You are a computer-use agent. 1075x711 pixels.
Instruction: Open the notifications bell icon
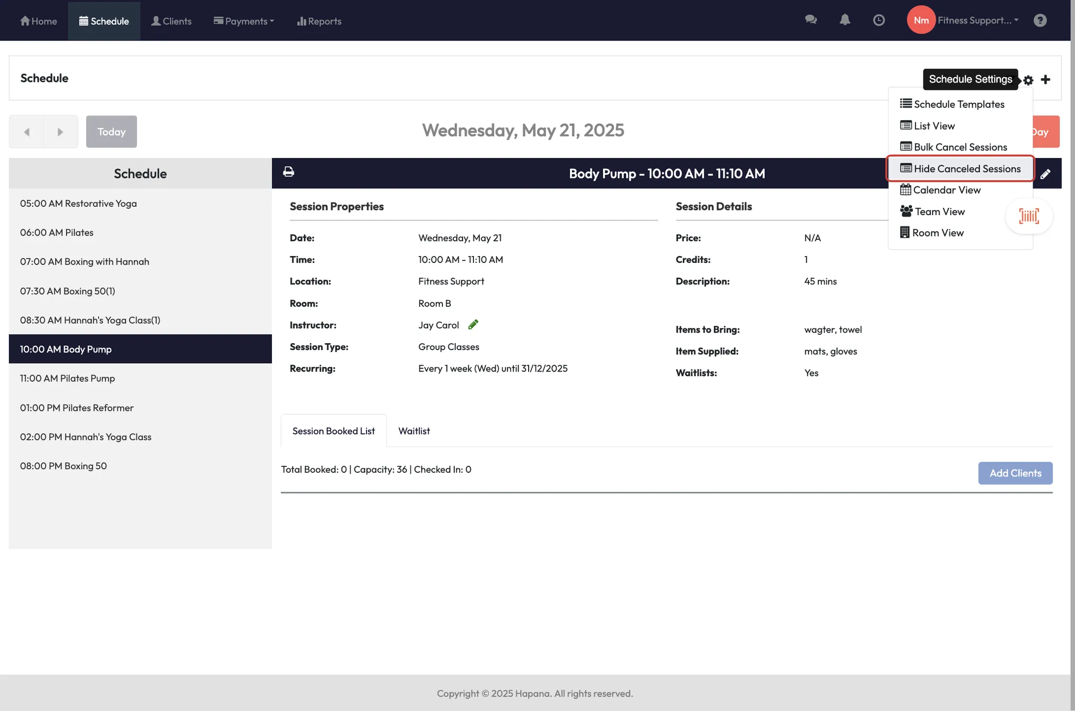(x=845, y=20)
